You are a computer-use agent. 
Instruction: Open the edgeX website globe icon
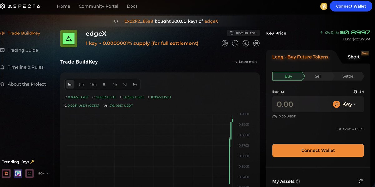[x=225, y=44]
